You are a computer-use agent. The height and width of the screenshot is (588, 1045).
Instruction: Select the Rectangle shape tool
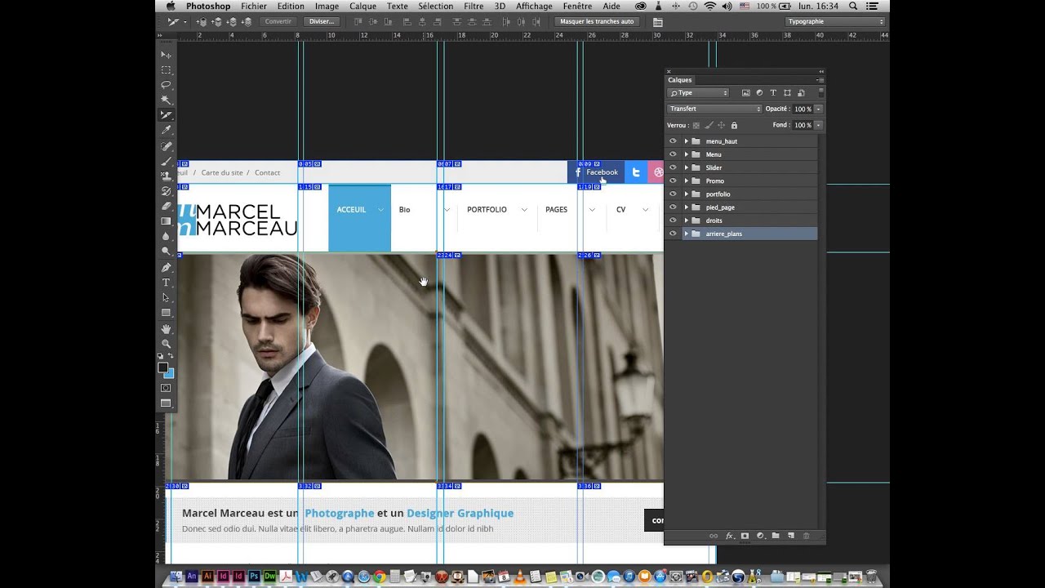[x=166, y=313]
